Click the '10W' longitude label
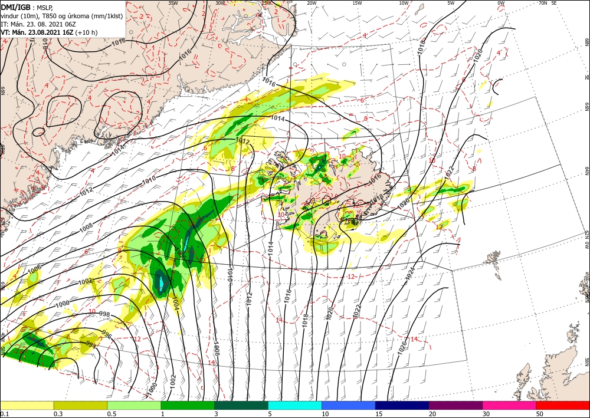 pos(404,3)
